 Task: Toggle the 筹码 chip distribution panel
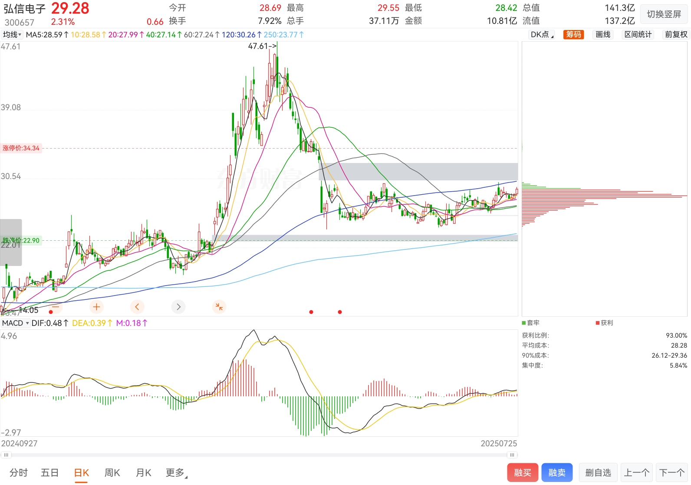[573, 35]
